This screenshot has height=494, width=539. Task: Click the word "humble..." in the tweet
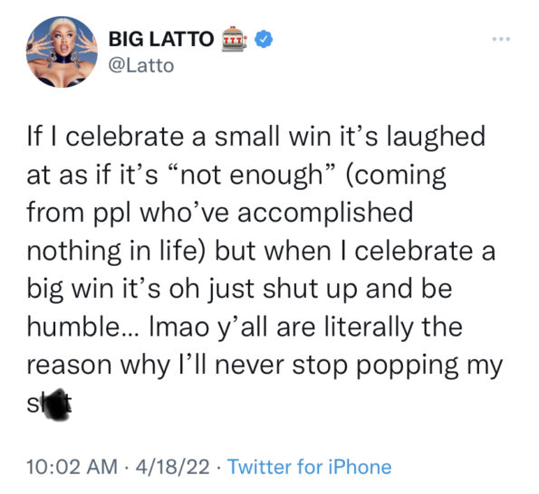pos(83,327)
